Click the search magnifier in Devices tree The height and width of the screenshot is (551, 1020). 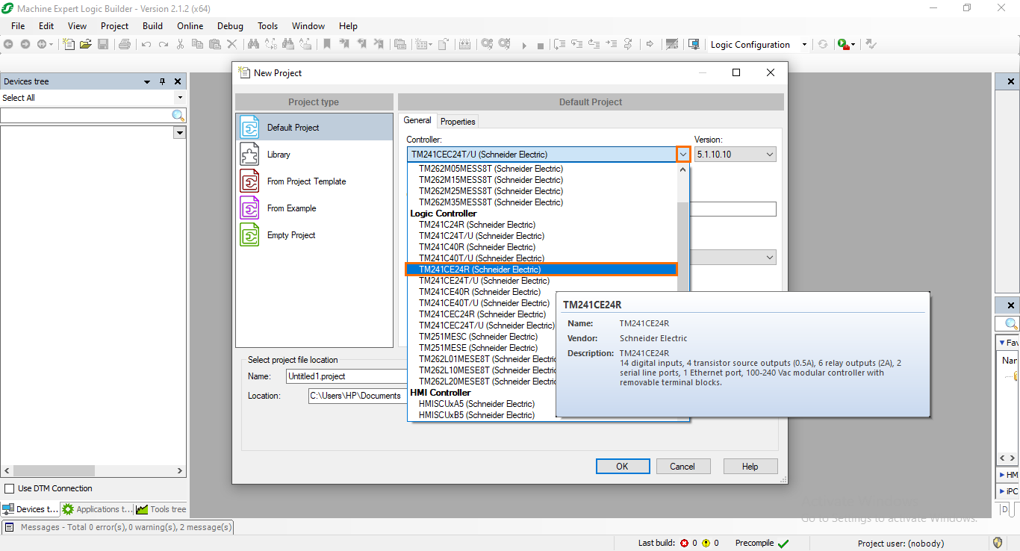pyautogui.click(x=178, y=115)
